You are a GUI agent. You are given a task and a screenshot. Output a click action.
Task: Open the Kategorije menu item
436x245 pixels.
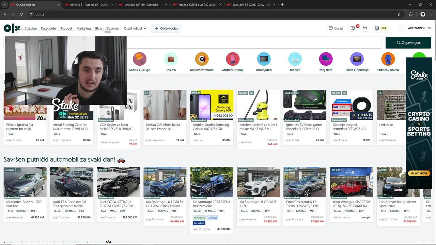point(48,29)
